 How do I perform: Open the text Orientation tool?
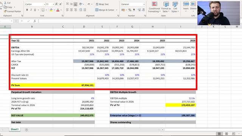[x=81, y=4]
